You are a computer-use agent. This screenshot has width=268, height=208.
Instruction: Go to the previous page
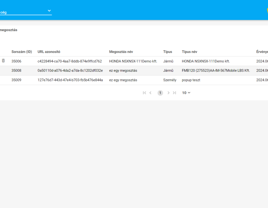[x=150, y=93]
